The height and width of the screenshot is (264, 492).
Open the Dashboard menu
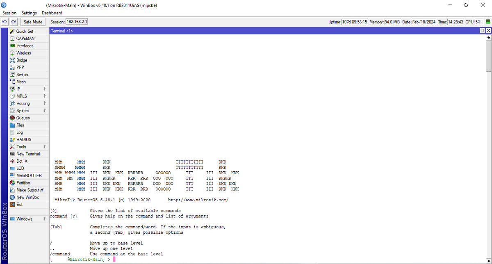52,13
